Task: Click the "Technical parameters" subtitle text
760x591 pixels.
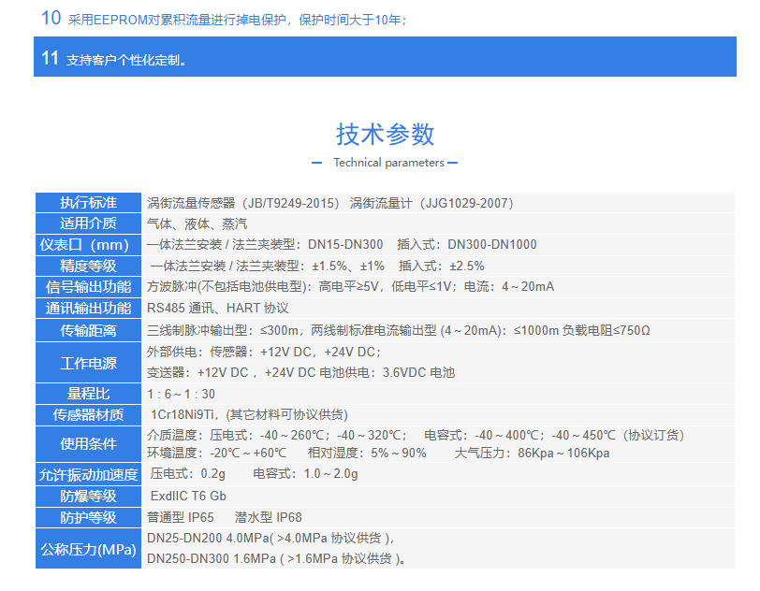Action: pyautogui.click(x=388, y=163)
